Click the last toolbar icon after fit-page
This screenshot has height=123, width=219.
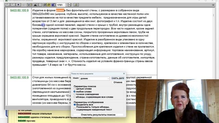point(76,5)
